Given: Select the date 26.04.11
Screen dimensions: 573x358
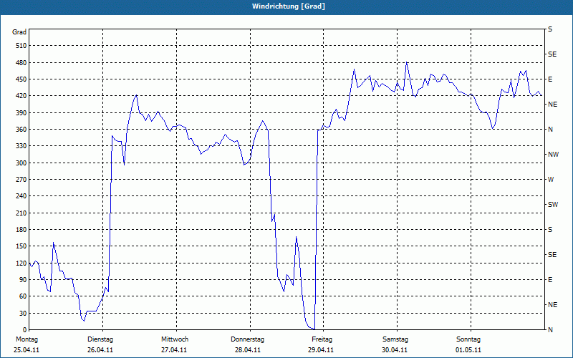Looking at the screenshot, I should tap(100, 350).
